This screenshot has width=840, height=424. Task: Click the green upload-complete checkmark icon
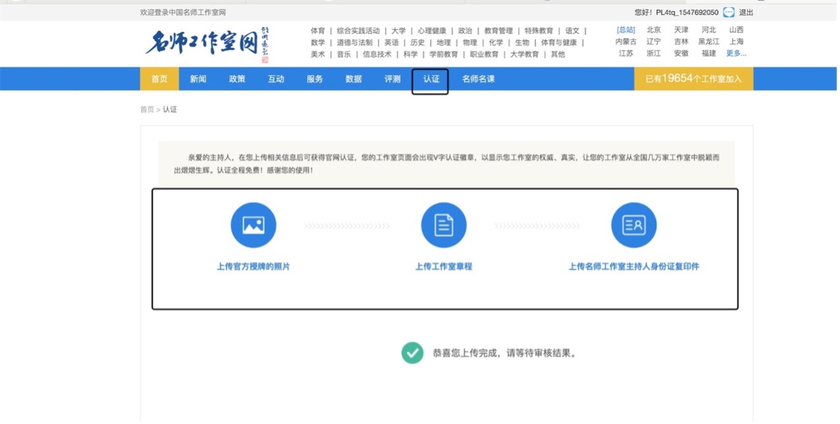pos(412,353)
